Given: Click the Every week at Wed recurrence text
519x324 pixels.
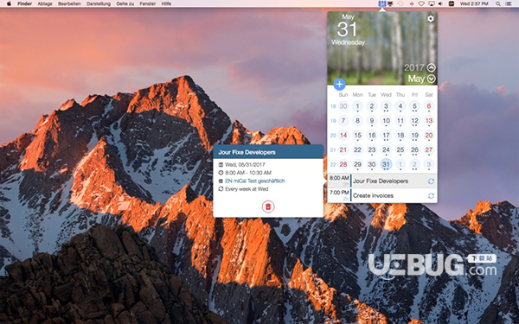Looking at the screenshot, I should tap(247, 189).
